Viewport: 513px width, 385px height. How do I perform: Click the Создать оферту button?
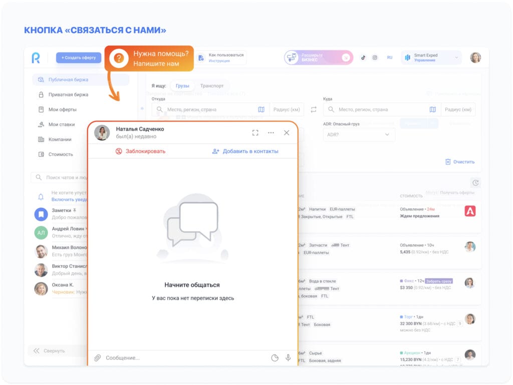[x=79, y=57]
